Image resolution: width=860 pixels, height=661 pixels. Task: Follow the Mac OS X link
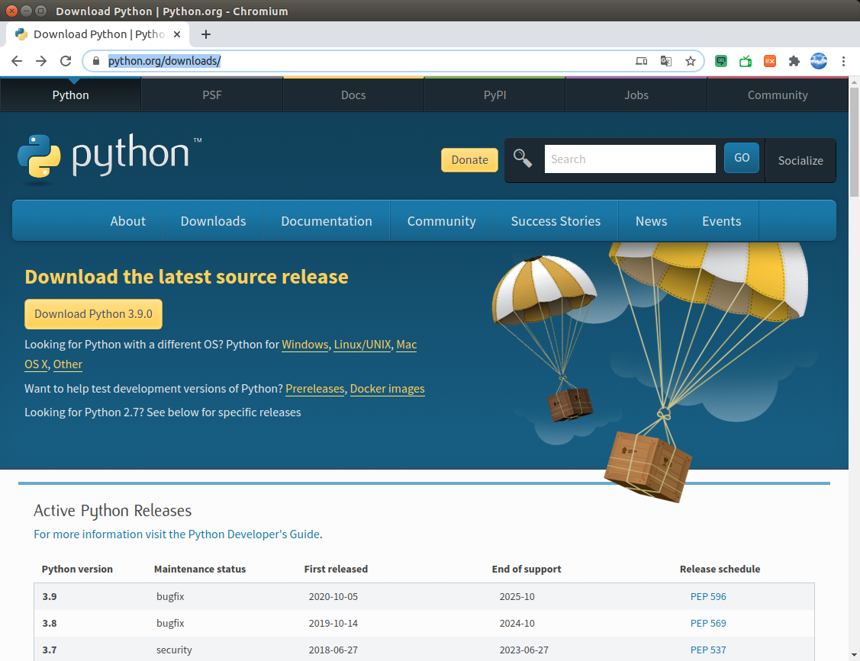tap(407, 345)
